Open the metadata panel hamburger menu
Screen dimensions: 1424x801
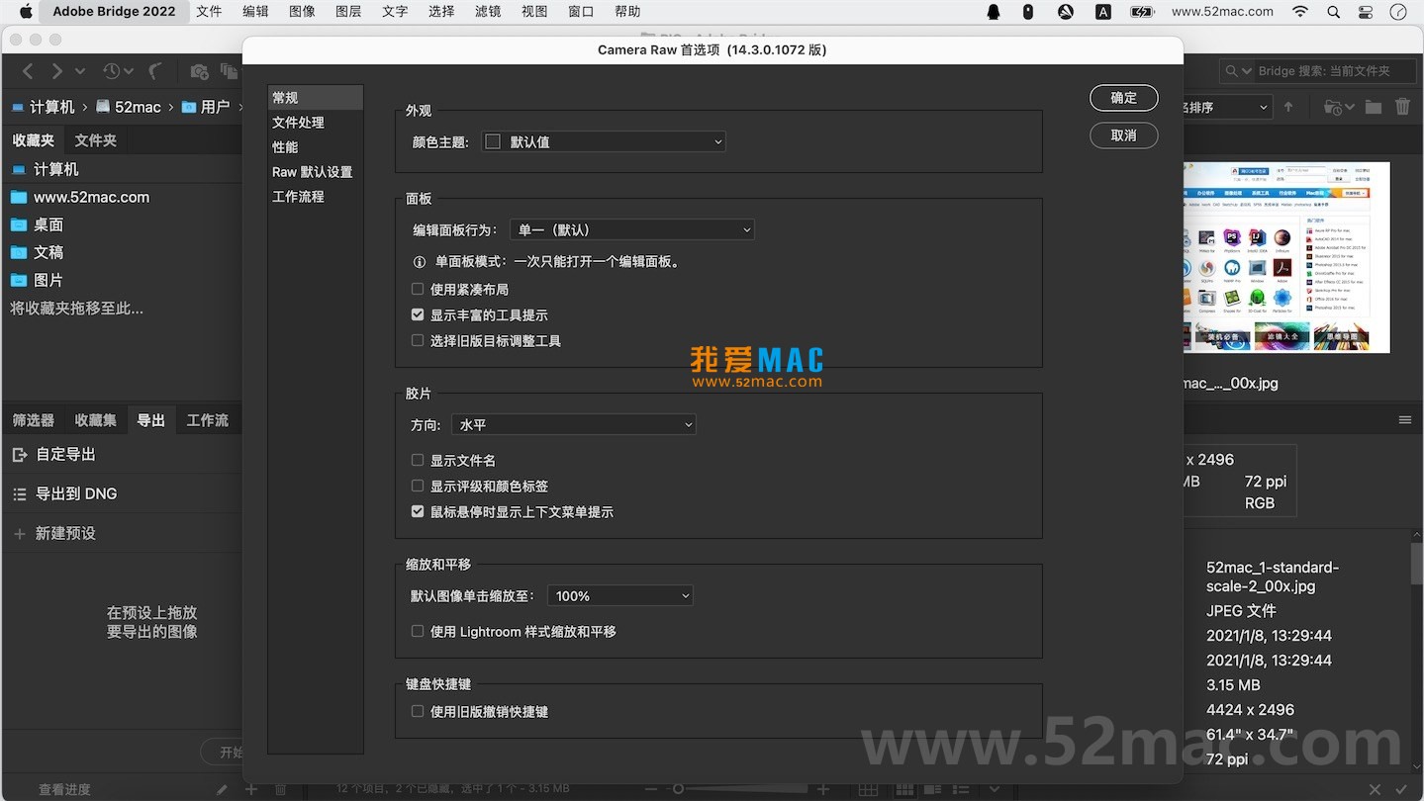click(1405, 420)
